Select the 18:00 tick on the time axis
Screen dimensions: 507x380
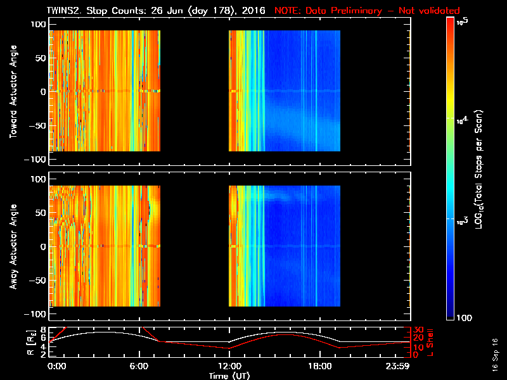(x=319, y=366)
